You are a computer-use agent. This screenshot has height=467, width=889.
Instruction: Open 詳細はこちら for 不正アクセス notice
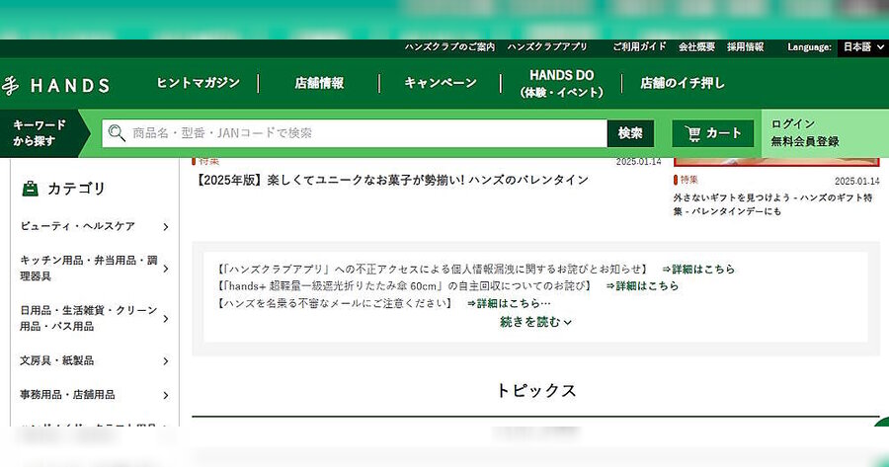698,270
